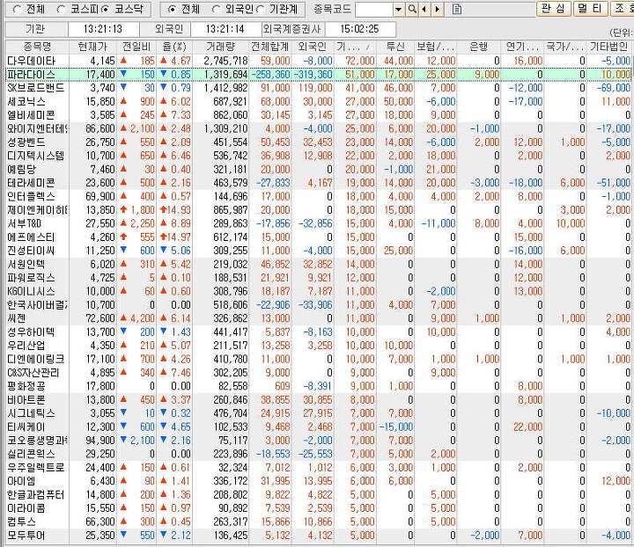The image size is (634, 547).
Task: Sort by 현재가 column header
Action: (93, 47)
